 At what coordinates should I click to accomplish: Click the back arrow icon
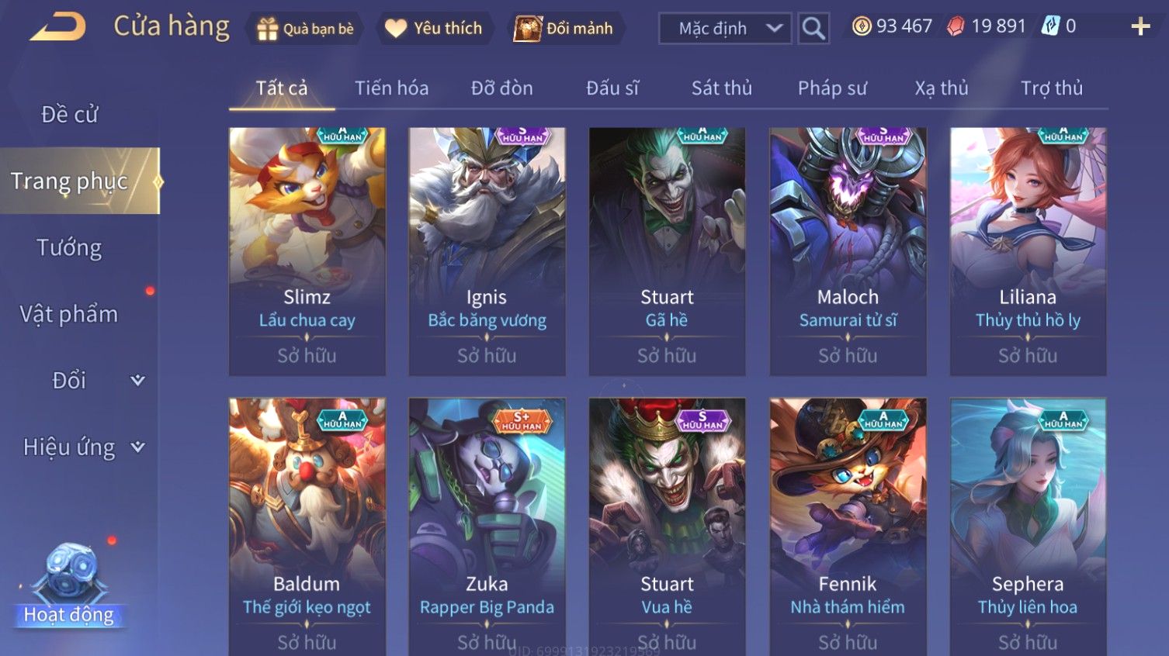(x=58, y=27)
